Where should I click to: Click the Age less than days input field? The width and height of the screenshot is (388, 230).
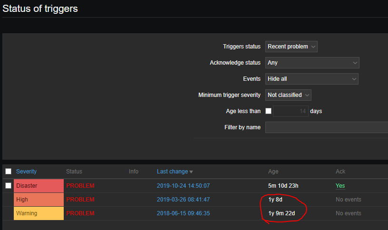coord(291,111)
